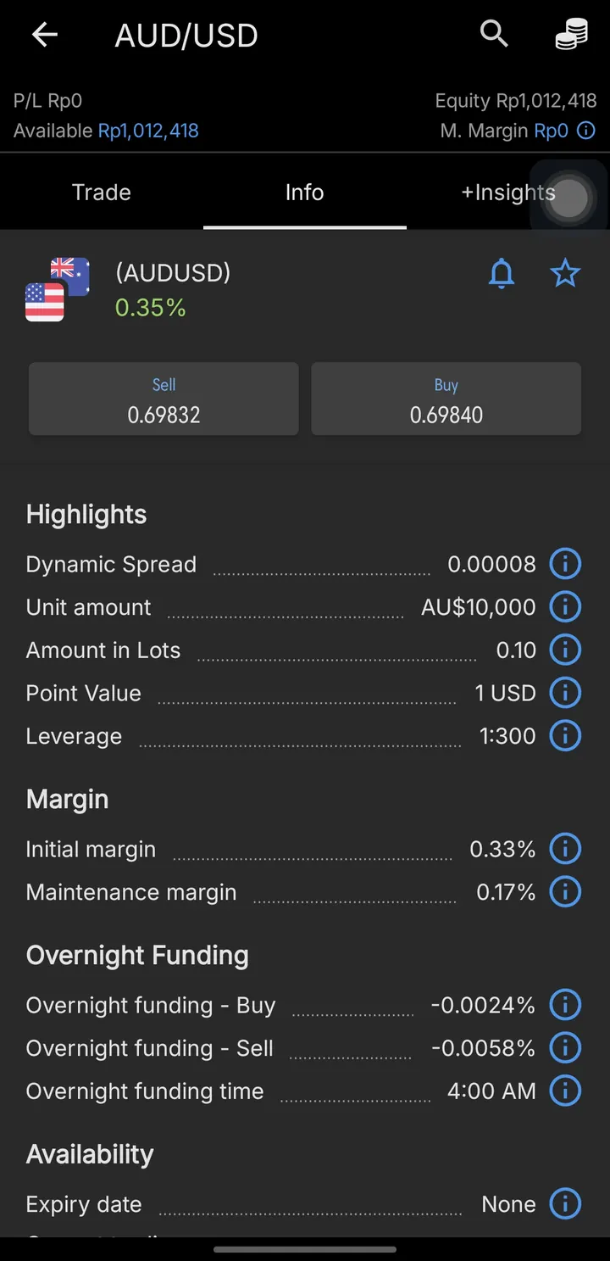Image resolution: width=610 pixels, height=1261 pixels.
Task: Tap the 1 USD point value
Action: click(506, 693)
